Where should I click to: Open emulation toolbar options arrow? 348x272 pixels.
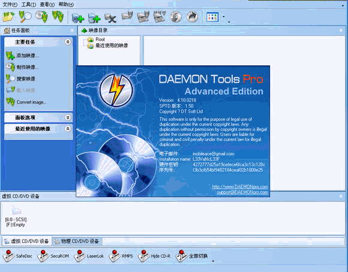coord(213,261)
